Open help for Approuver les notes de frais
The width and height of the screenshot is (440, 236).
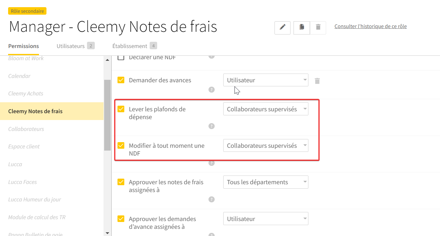click(211, 199)
